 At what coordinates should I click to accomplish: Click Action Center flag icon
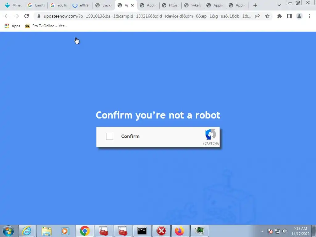click(270, 231)
